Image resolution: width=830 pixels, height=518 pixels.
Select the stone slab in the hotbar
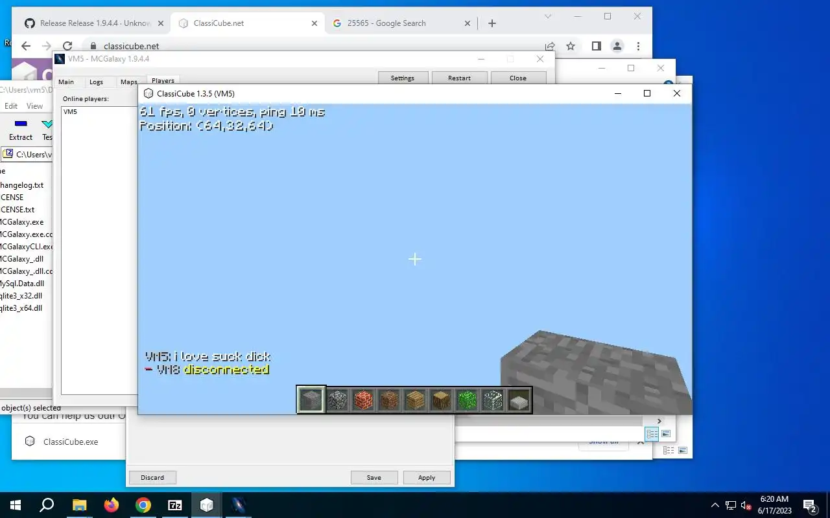pyautogui.click(x=519, y=401)
